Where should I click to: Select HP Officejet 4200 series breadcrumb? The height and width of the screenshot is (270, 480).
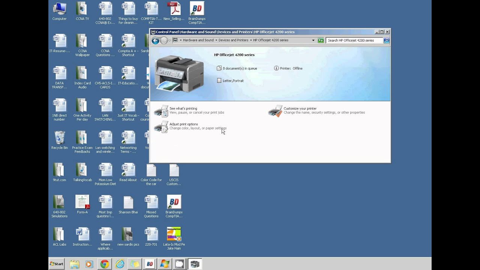pyautogui.click(x=271, y=40)
